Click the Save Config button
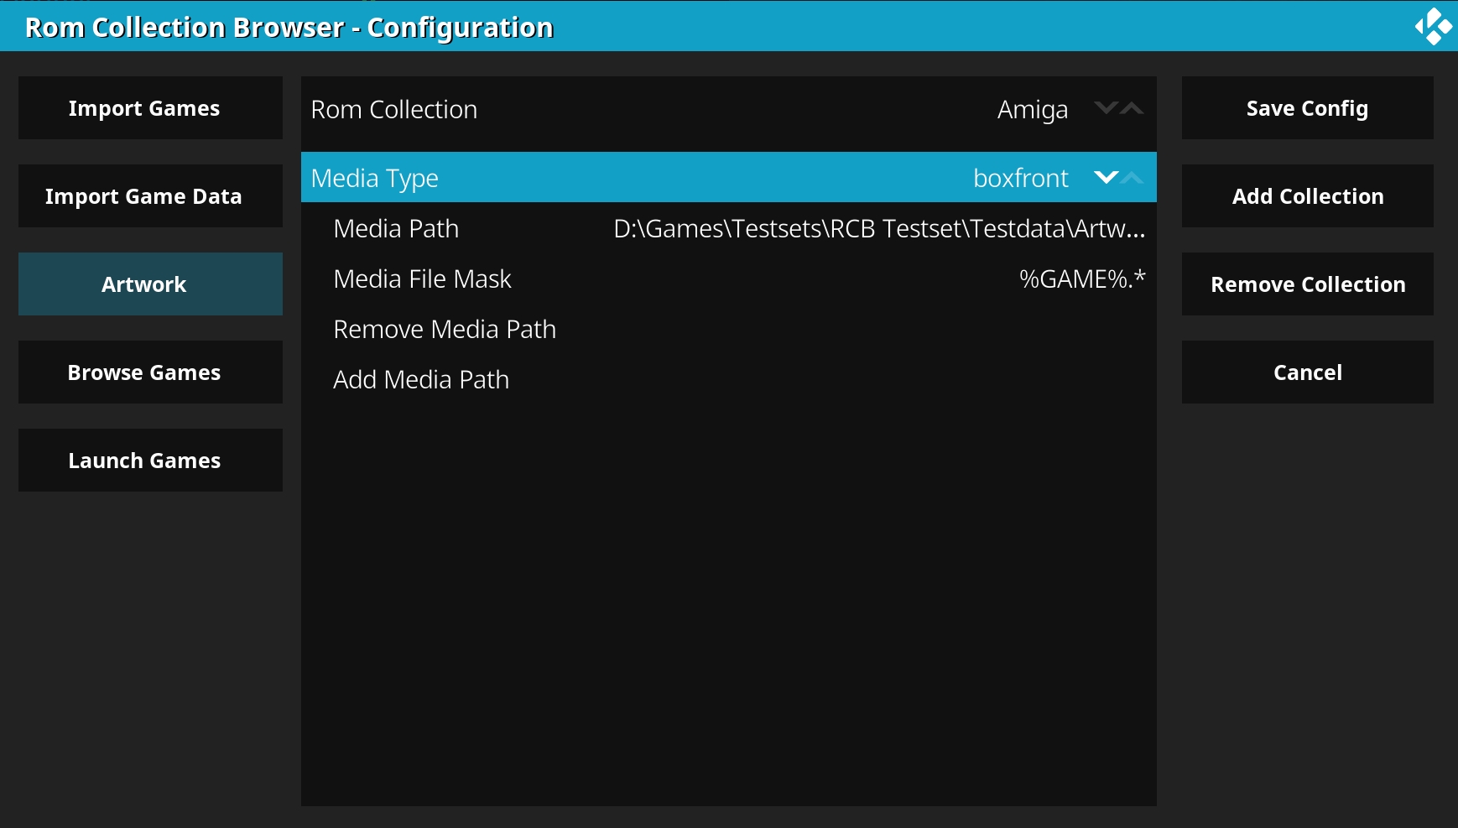The image size is (1458, 828). click(x=1307, y=108)
